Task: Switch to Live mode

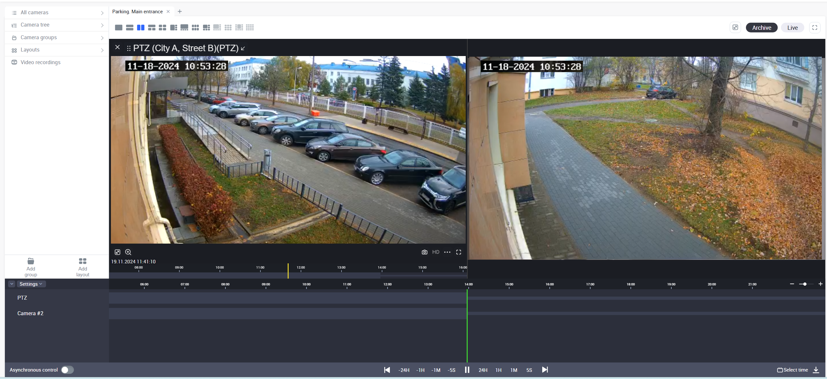Action: pos(792,28)
